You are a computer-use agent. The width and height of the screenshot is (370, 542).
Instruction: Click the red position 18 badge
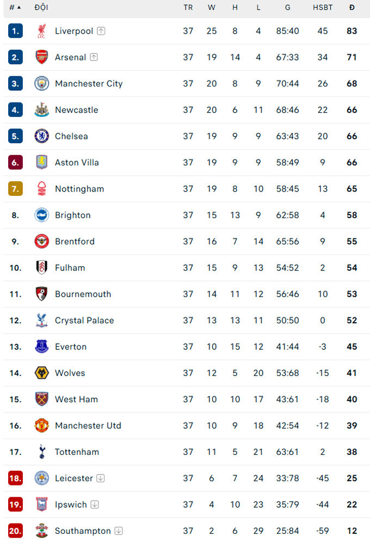(15, 478)
